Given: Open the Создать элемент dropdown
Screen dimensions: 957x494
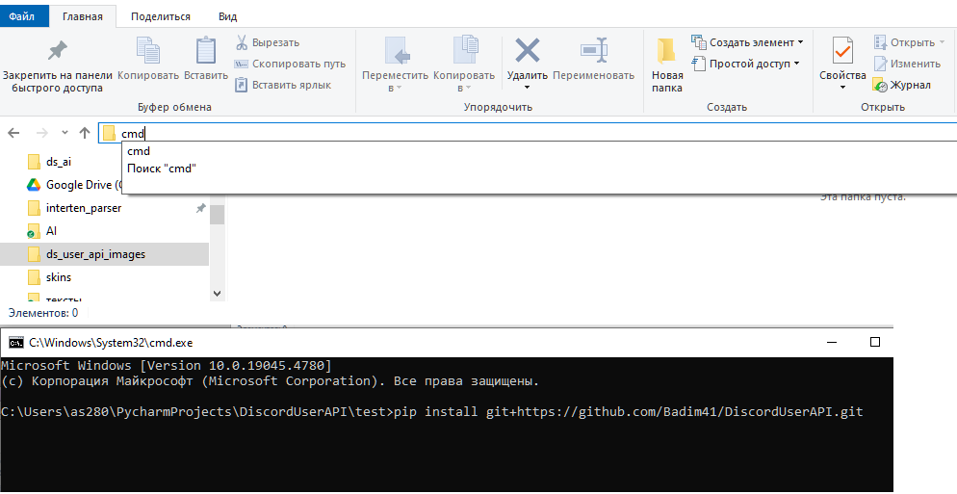Looking at the screenshot, I should [748, 42].
